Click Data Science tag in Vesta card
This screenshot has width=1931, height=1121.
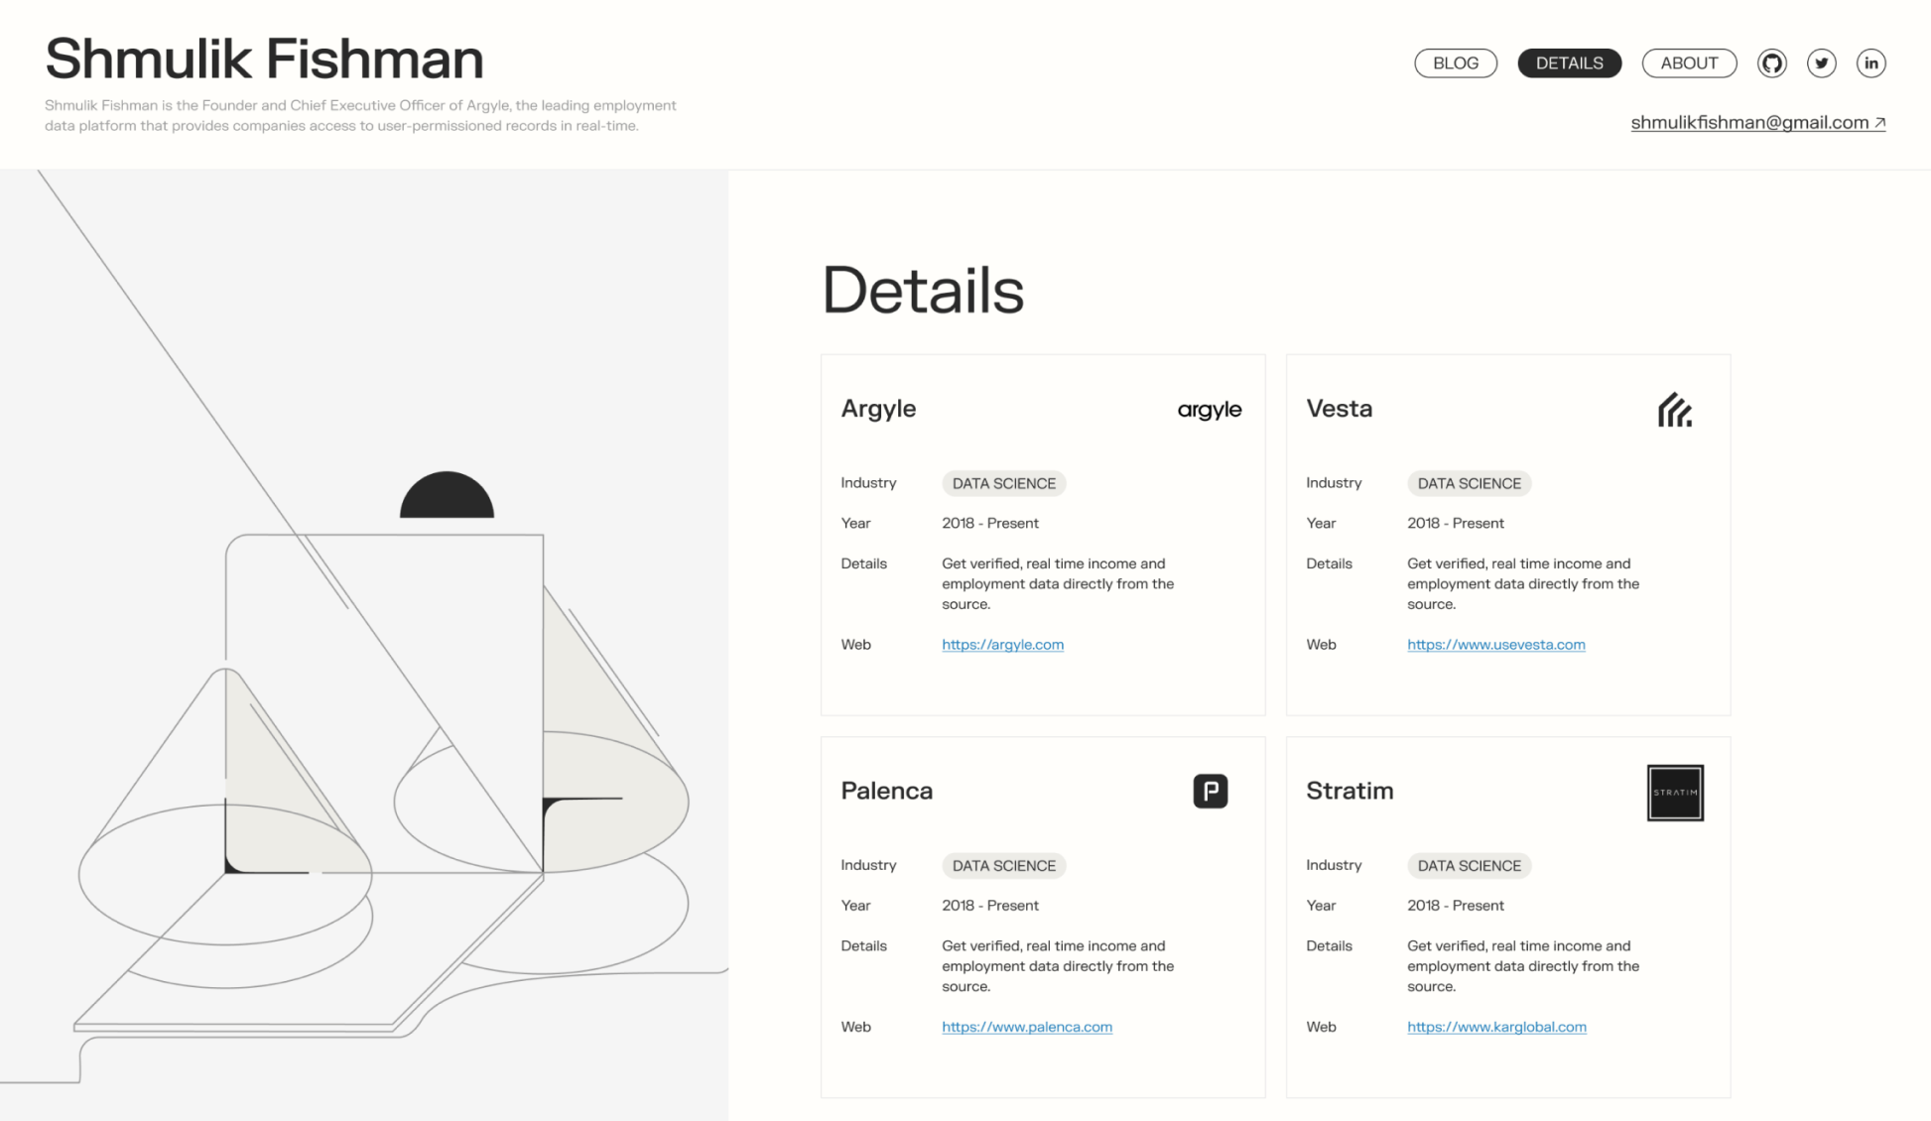coord(1469,484)
